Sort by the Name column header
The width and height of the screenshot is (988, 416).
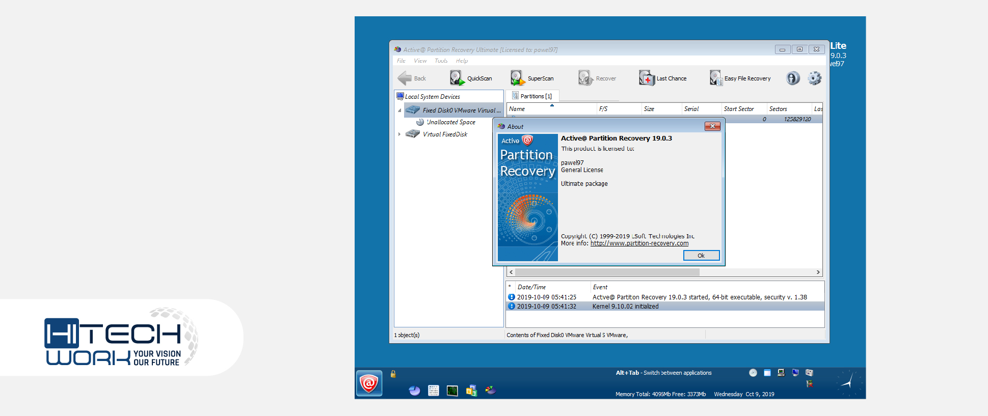552,109
